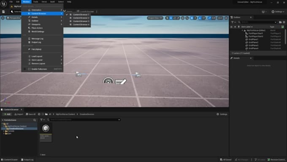This screenshot has height=162, width=287.
Task: Open the Select menu
Action: tap(61, 2)
